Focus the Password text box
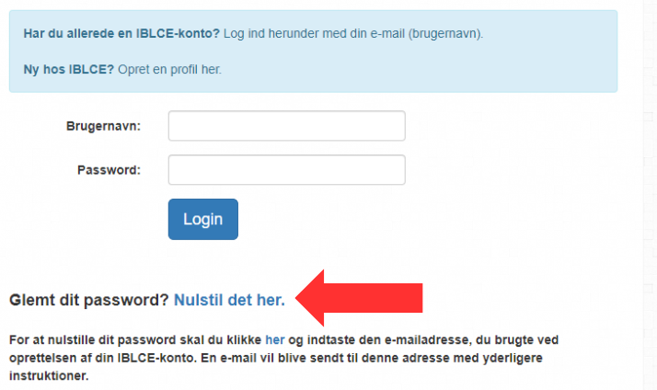 (x=286, y=170)
